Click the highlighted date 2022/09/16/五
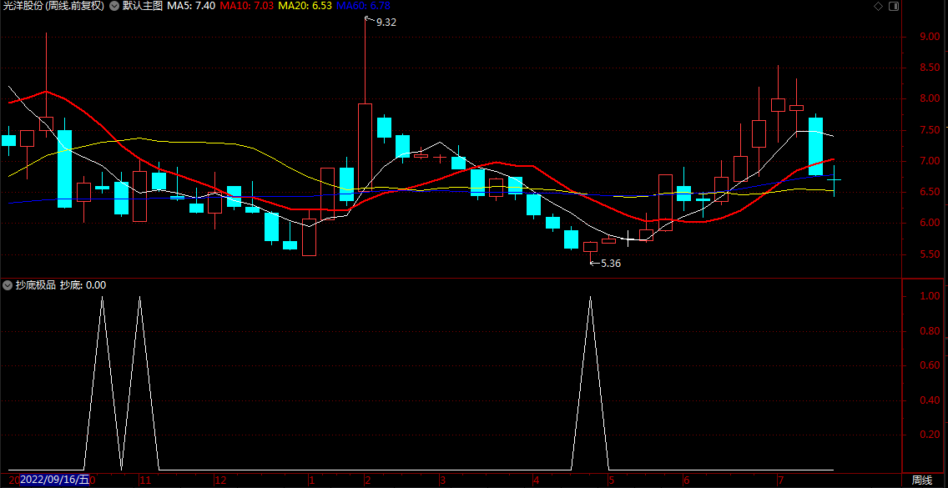This screenshot has height=488, width=948. pos(54,480)
